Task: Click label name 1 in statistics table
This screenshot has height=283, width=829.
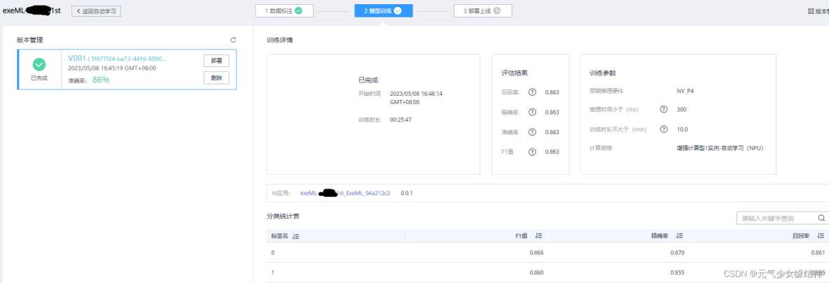Action: [x=273, y=273]
